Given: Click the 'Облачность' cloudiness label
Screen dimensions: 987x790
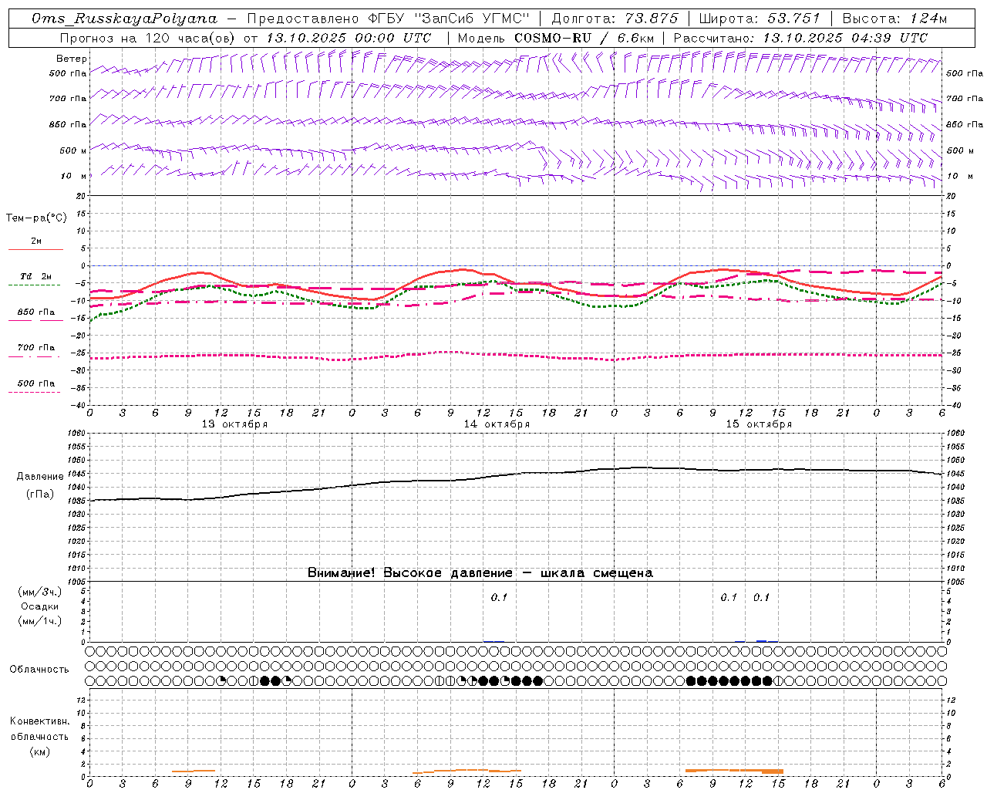Looking at the screenshot, I should (39, 669).
